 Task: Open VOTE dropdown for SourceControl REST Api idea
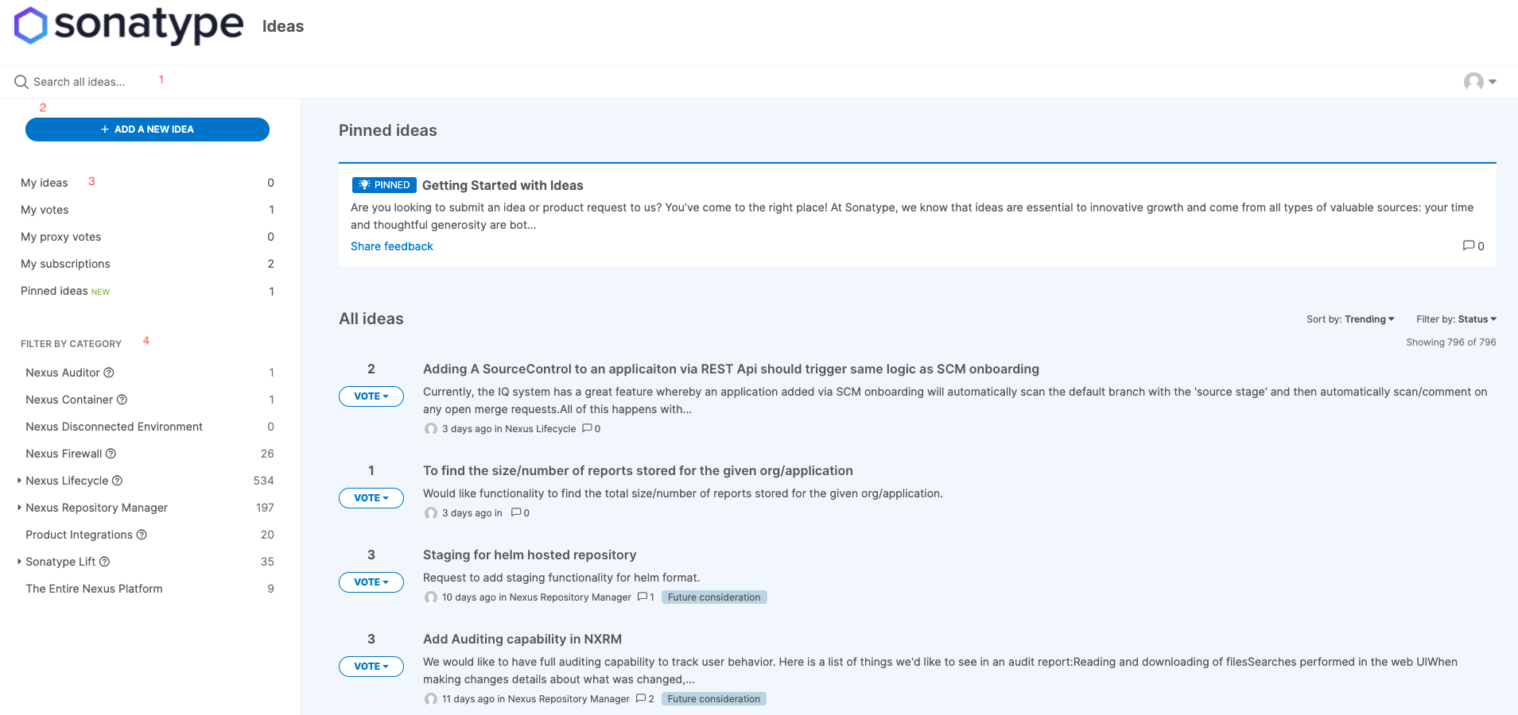tap(371, 396)
